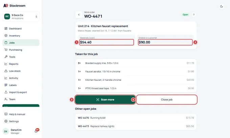Click the partially hidden green sidebar button
The image size is (230, 138).
(21, 106)
